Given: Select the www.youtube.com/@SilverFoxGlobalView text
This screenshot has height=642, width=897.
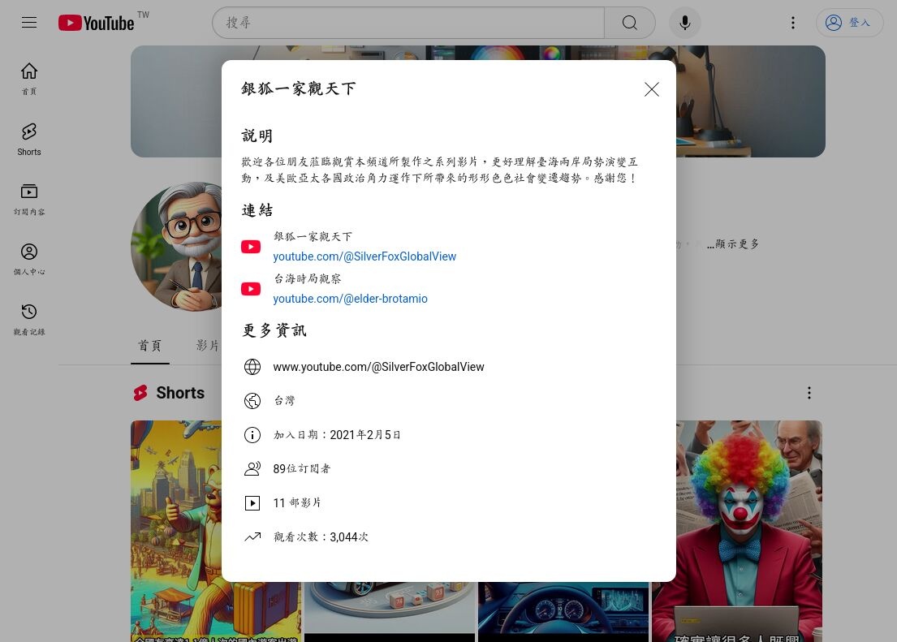Looking at the screenshot, I should click(379, 367).
